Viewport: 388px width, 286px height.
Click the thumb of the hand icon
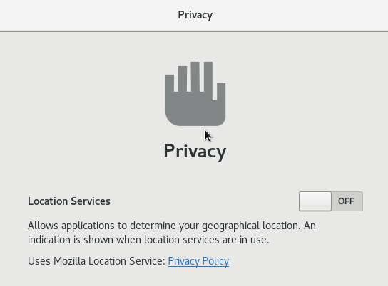click(x=221, y=92)
